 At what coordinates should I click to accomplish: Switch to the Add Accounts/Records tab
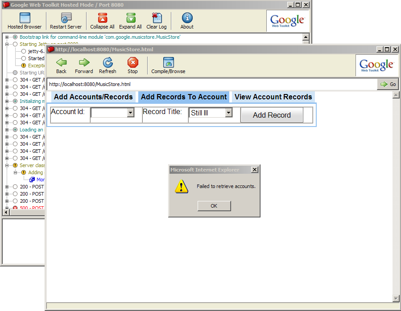pos(93,97)
